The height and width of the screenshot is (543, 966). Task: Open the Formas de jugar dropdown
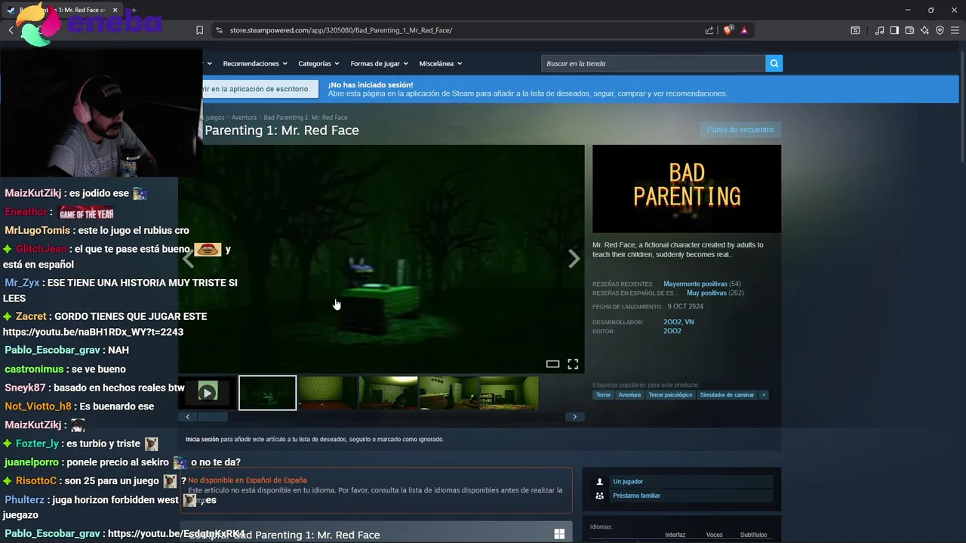(x=379, y=63)
